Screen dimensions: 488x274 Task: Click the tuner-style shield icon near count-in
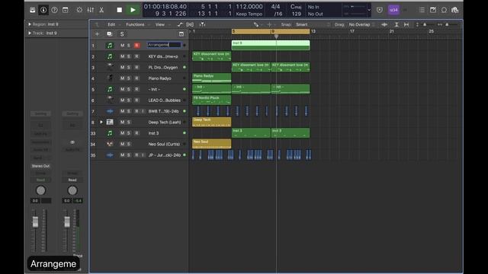380,10
